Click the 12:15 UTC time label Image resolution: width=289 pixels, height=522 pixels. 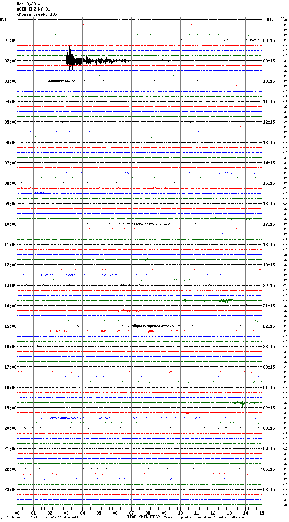coord(269,122)
